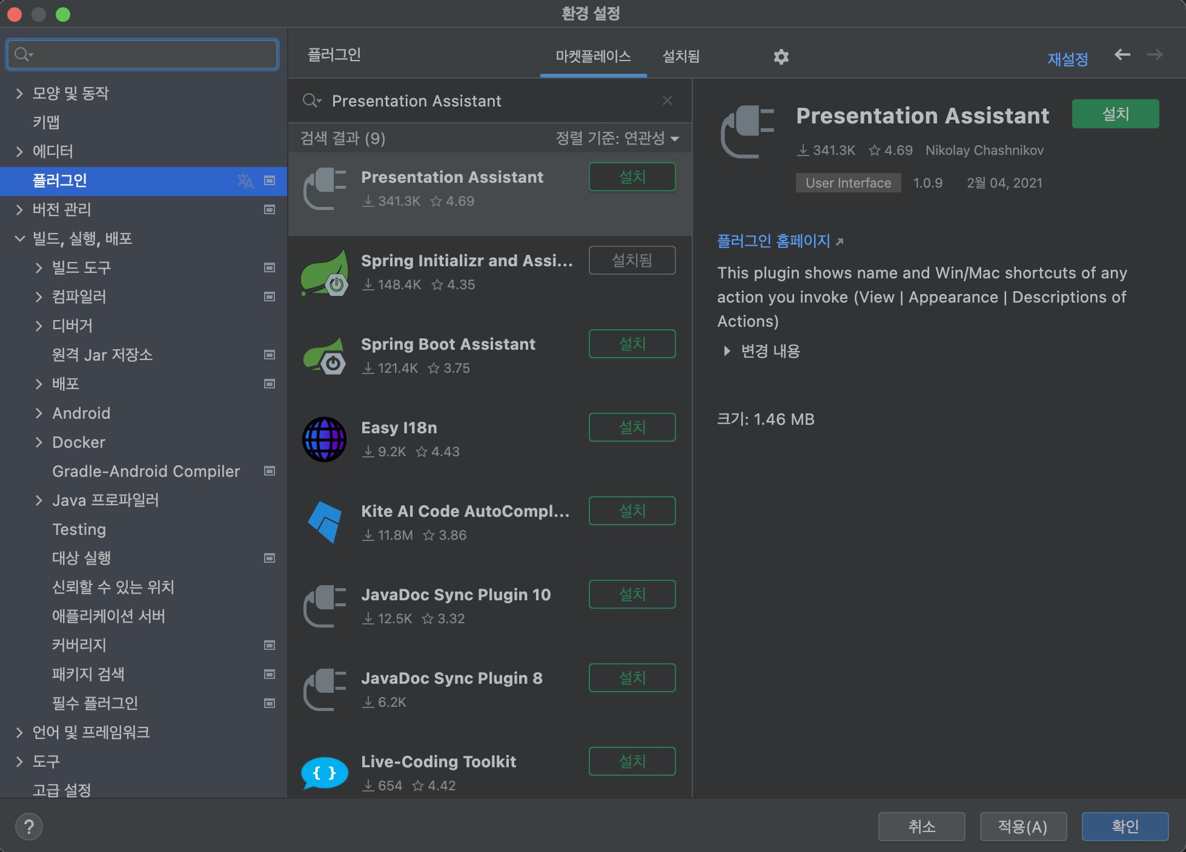The image size is (1186, 852).
Task: Click the help question mark button
Action: (x=28, y=827)
